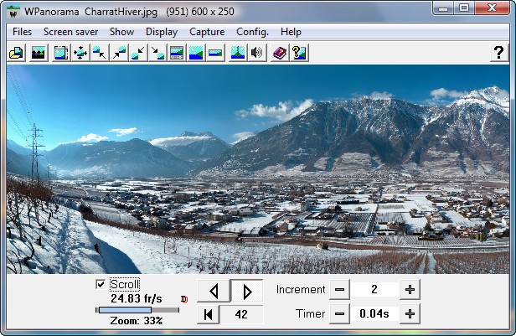
Task: Move window to top-right corner icon
Action: tap(119, 53)
